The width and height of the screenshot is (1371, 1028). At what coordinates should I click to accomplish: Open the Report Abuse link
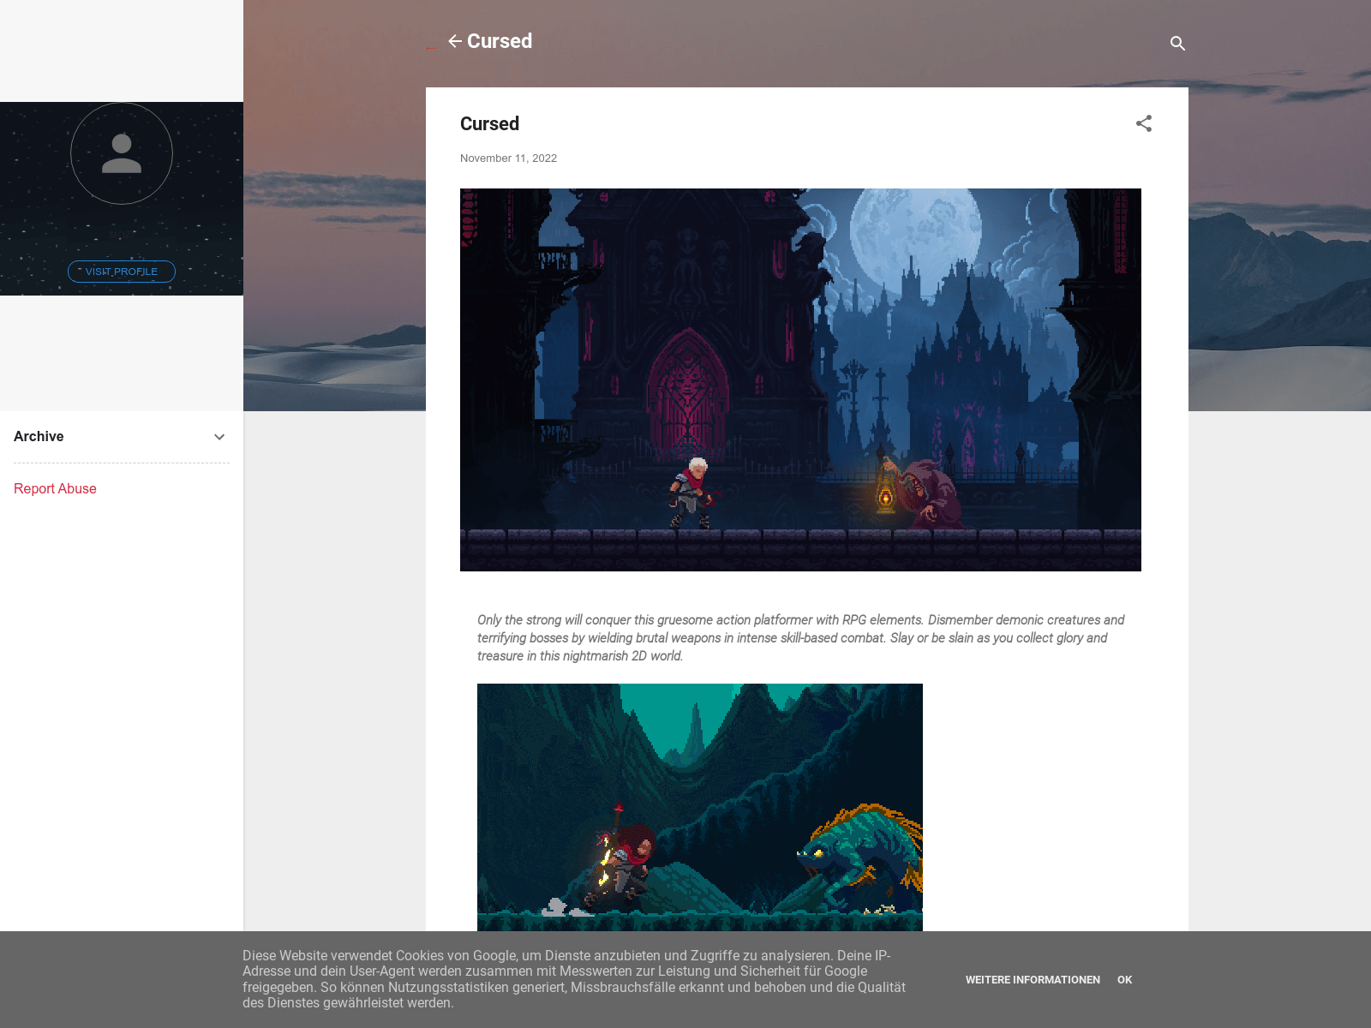55,488
